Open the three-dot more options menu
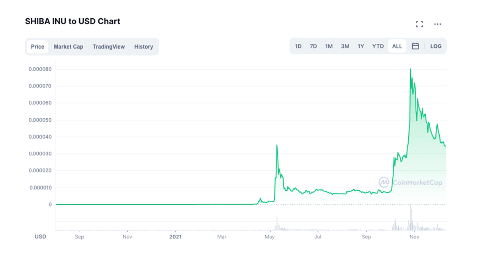The width and height of the screenshot is (478, 254). click(437, 24)
